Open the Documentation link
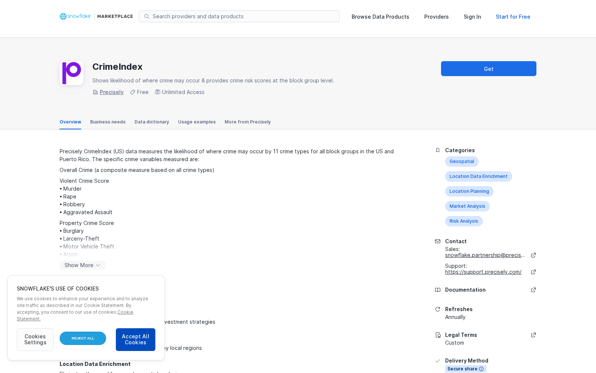Viewport: 596px width, 373px height. 465,290
